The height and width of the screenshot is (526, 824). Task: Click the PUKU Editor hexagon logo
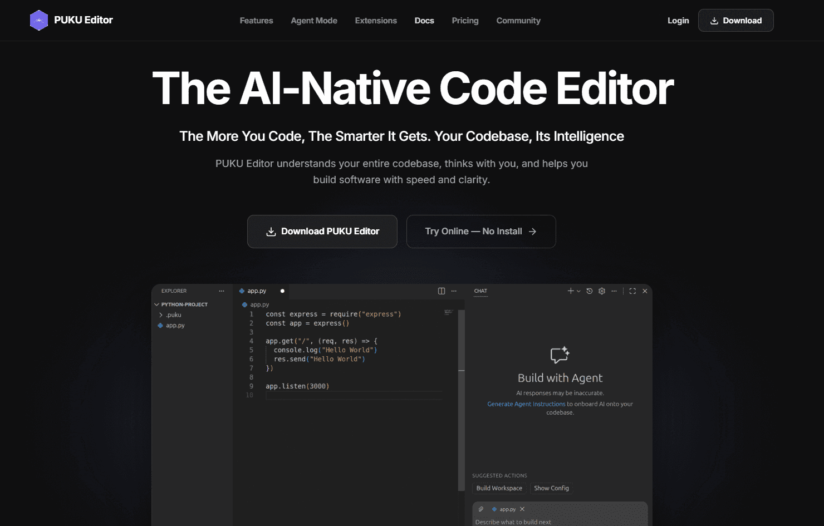click(x=39, y=21)
